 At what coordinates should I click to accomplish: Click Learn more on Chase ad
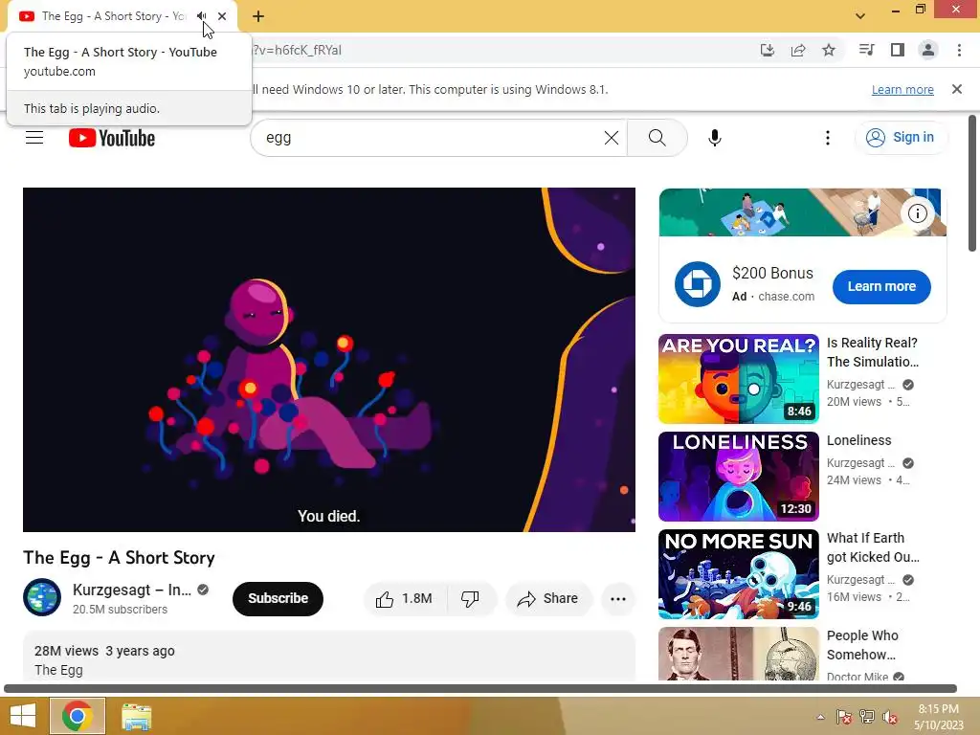[x=881, y=286]
